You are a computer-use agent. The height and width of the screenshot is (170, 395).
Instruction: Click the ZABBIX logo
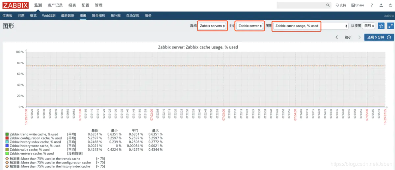15,5
